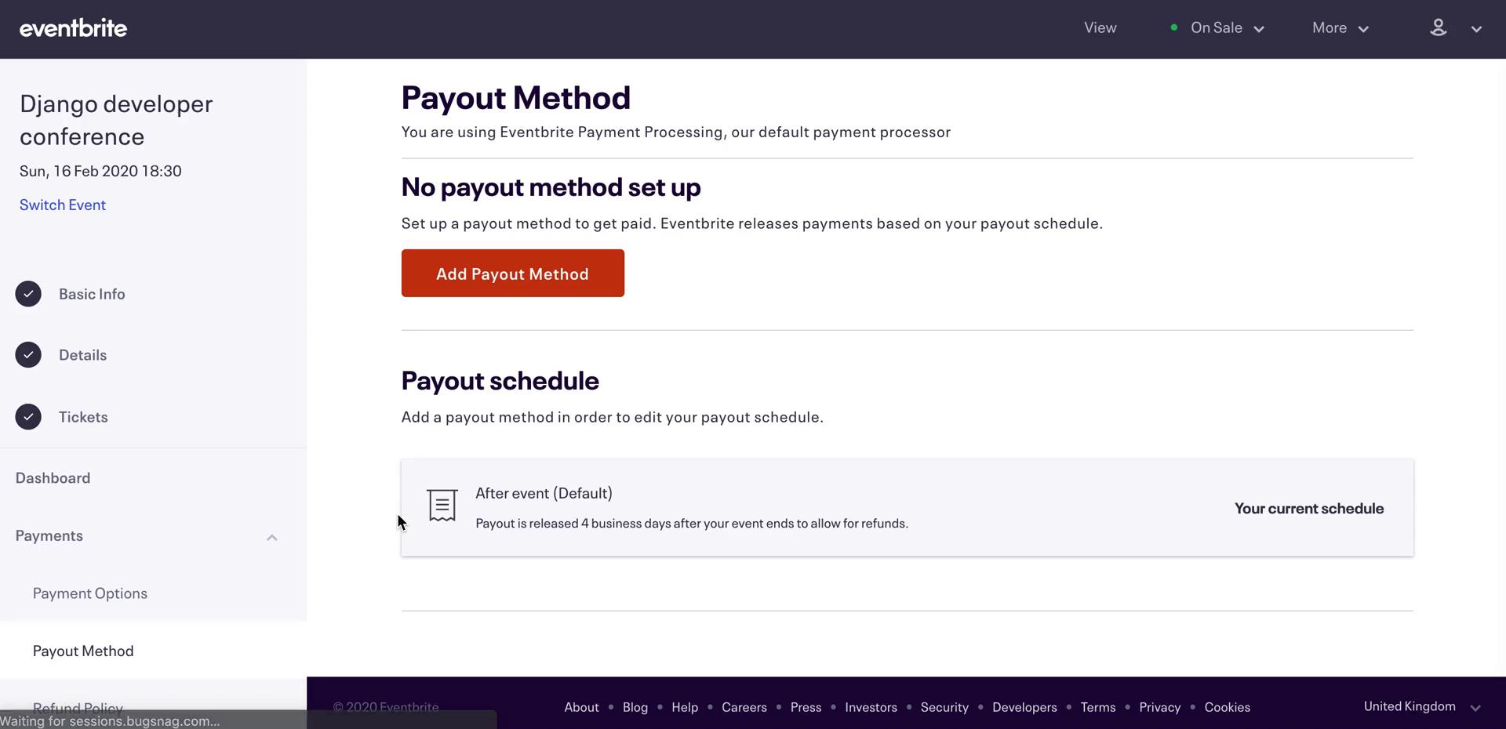Click the Add Payout Method button
The width and height of the screenshot is (1506, 729).
(513, 274)
